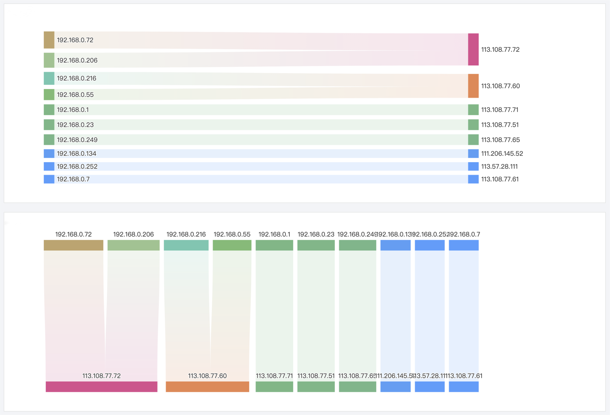610x415 pixels.
Task: Click the 192.168.0.249 label text in horizontal chart
Action: coord(77,140)
